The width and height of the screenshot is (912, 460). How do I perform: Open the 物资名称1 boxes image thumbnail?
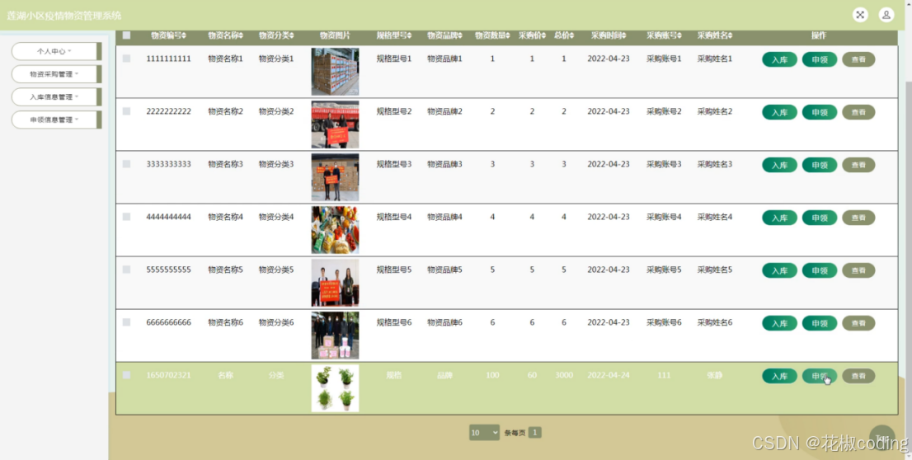pyautogui.click(x=335, y=72)
